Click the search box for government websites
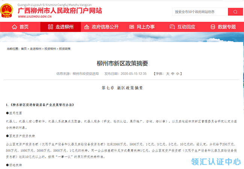The width and height of the screenshot is (244, 169). [x=200, y=12]
